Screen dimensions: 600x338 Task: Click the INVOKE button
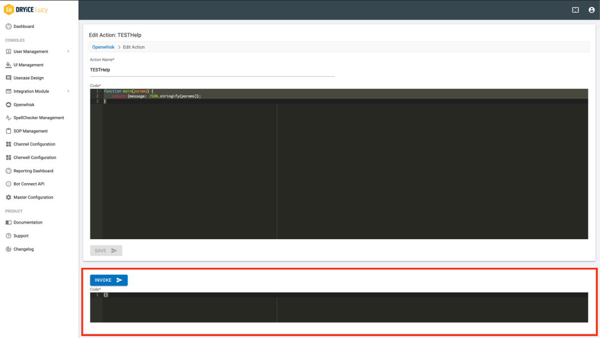[x=109, y=280]
